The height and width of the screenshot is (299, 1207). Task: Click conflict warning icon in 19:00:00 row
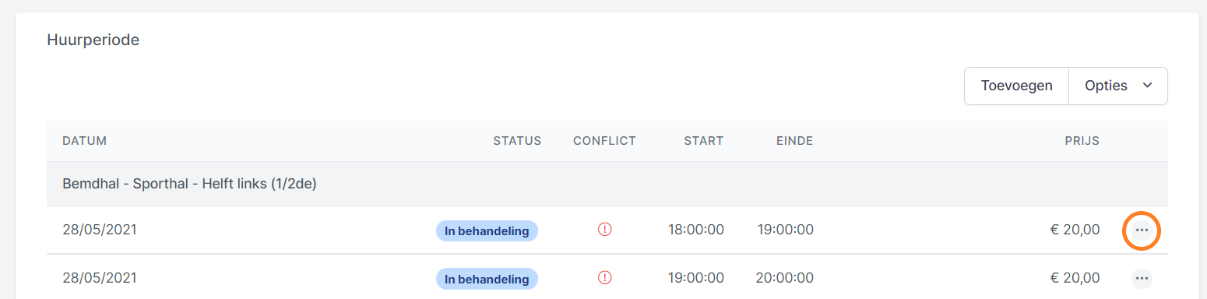pyautogui.click(x=604, y=277)
